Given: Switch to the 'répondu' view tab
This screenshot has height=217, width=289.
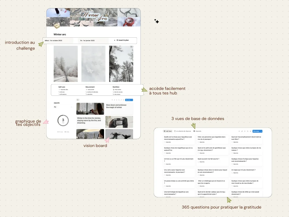Looking at the screenshot, I should pos(197,131).
